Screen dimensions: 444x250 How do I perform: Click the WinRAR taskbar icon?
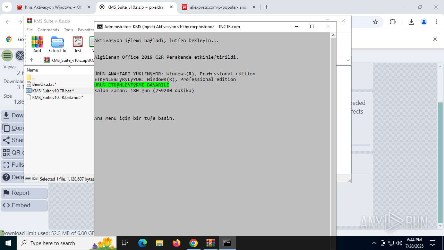tap(210, 243)
